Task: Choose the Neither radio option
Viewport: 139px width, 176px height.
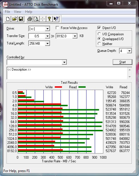Action: point(99,44)
